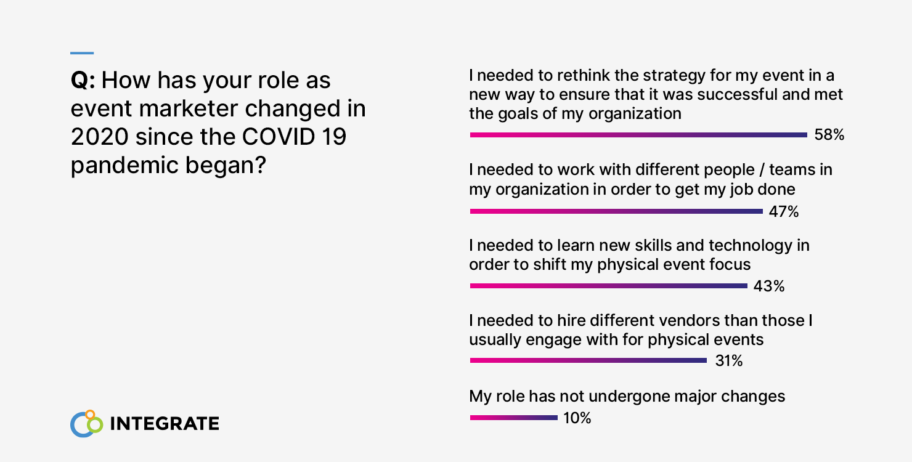Click the 47% different teams bar
912x462 pixels.
pyautogui.click(x=616, y=211)
